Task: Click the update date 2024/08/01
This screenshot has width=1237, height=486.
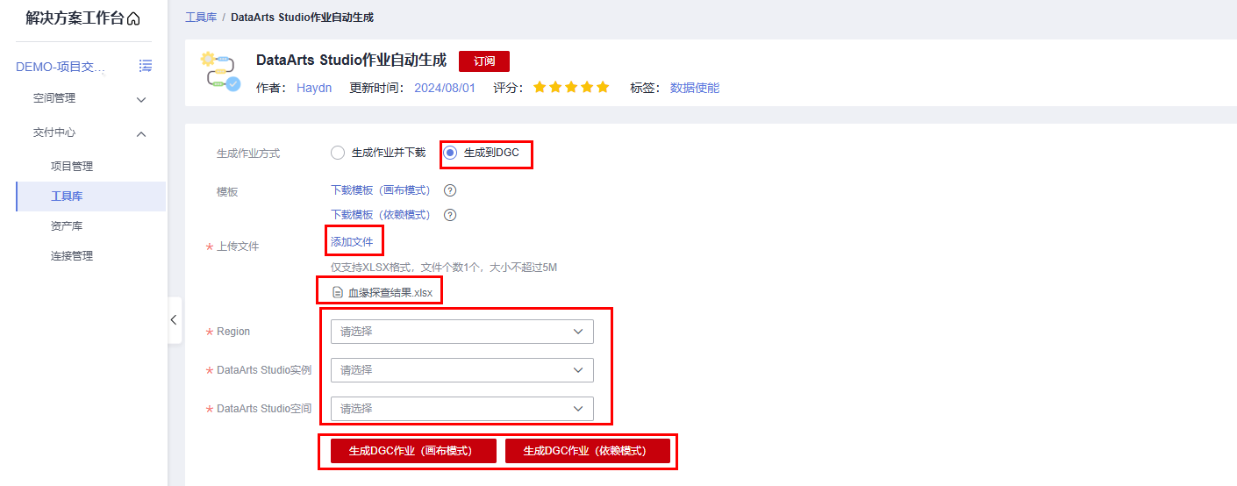Action: [445, 88]
